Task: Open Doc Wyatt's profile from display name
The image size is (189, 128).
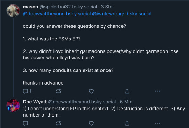Action: 35,102
